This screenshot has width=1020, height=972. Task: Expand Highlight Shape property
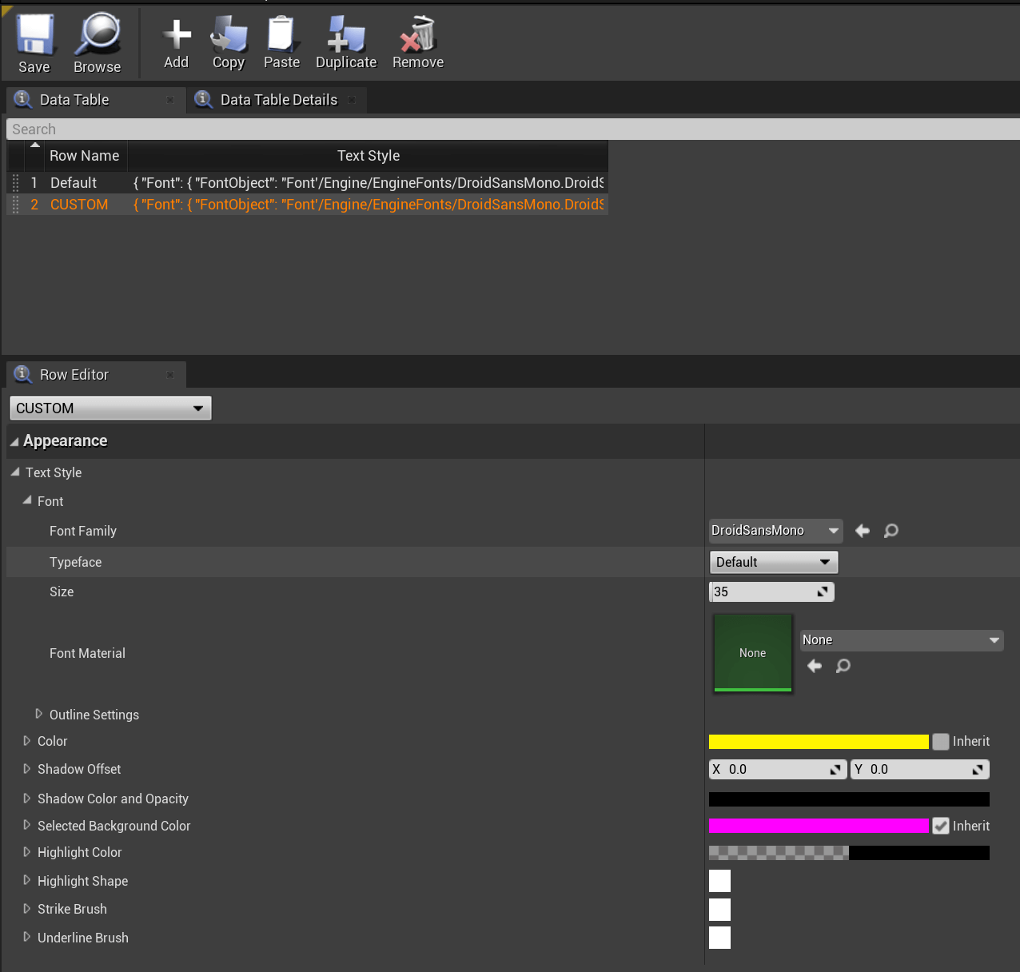coord(26,880)
